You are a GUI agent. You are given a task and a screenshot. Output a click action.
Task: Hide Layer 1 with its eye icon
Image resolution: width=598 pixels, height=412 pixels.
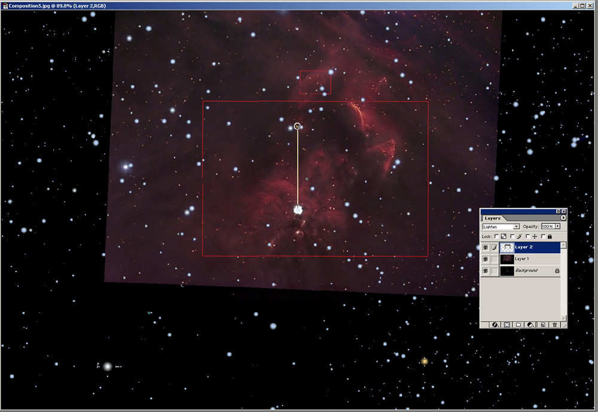click(x=486, y=259)
